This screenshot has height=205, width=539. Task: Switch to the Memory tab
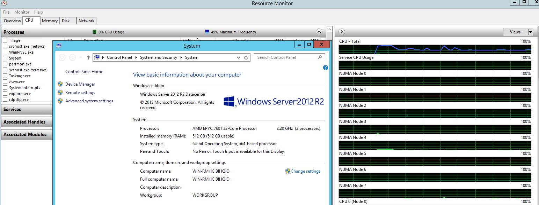50,21
